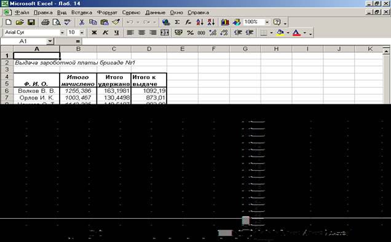This screenshot has height=242, width=391.
Task: Click the formula bar equals button
Action: (77, 41)
